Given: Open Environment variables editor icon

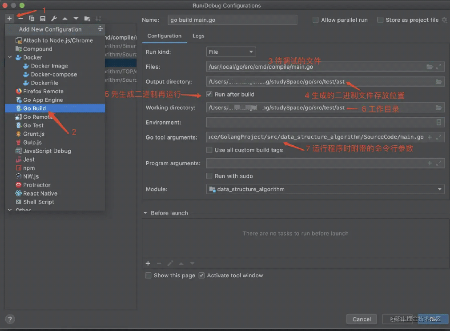Looking at the screenshot, I should tap(438, 122).
